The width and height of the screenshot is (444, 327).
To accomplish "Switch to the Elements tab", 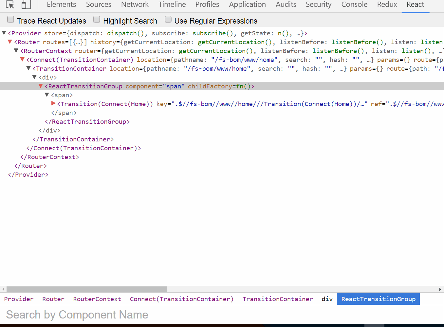I will click(x=61, y=5).
